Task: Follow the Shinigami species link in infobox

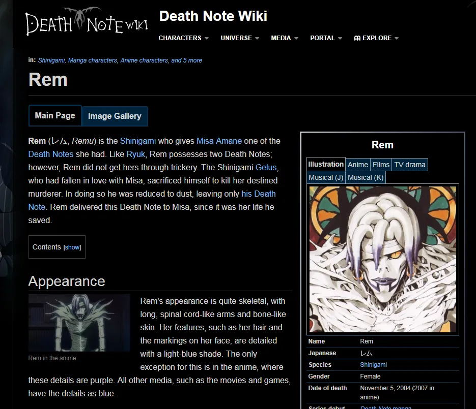Action: coord(373,365)
